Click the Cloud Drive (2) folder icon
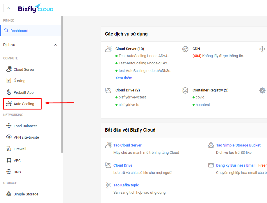 point(108,90)
